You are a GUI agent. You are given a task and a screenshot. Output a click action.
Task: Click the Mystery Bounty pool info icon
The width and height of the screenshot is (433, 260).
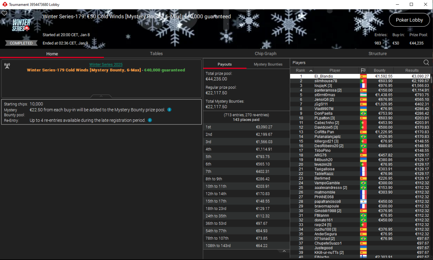(x=169, y=110)
